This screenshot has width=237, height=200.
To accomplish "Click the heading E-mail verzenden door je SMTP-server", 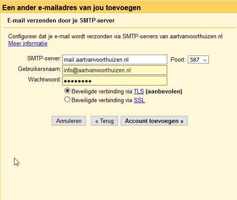I will (x=61, y=21).
